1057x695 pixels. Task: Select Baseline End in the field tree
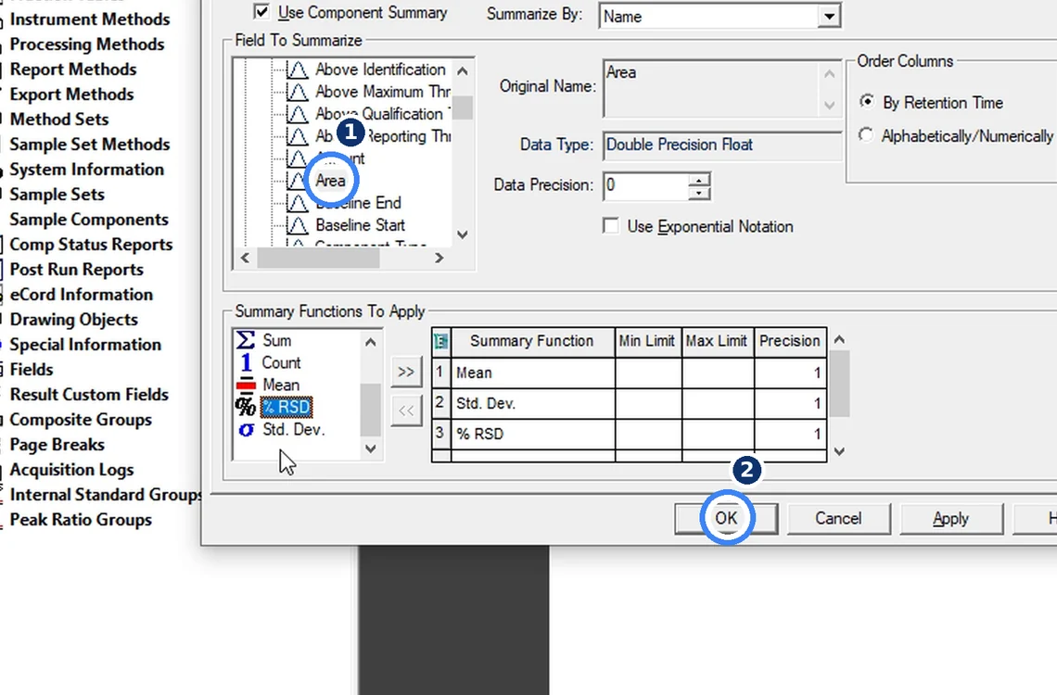point(358,203)
